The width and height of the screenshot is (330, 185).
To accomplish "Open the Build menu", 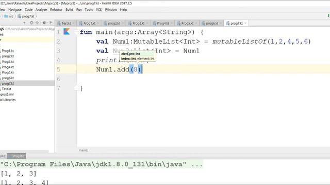I will 69,10.
